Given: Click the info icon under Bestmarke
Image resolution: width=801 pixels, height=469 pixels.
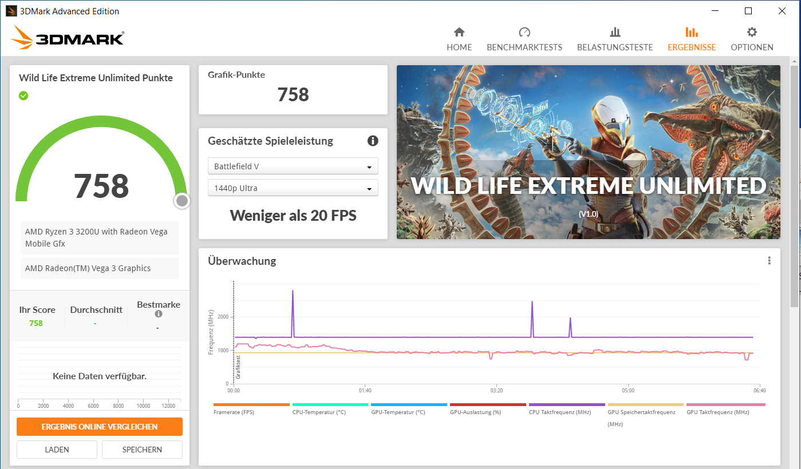Looking at the screenshot, I should (x=159, y=314).
